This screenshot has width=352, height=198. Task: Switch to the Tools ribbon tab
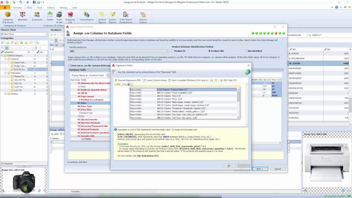pyautogui.click(x=40, y=7)
